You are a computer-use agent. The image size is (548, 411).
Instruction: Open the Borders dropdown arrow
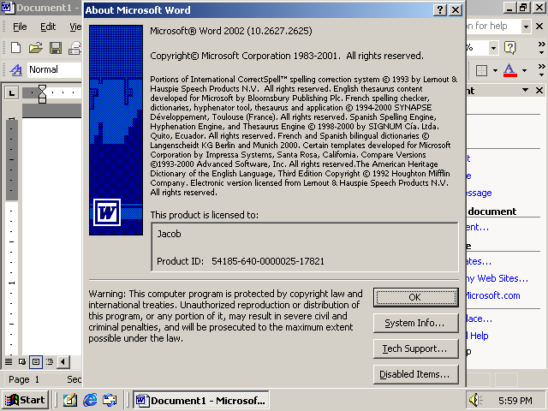495,70
